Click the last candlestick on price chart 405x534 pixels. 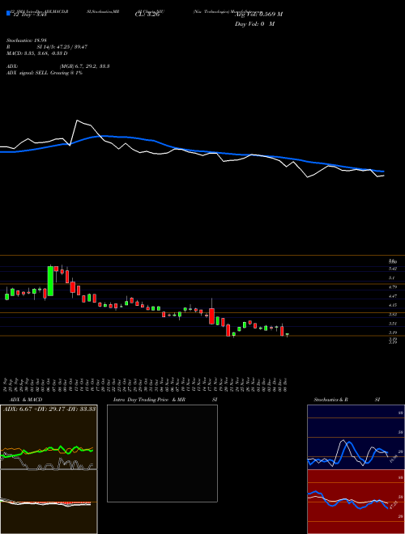click(287, 335)
